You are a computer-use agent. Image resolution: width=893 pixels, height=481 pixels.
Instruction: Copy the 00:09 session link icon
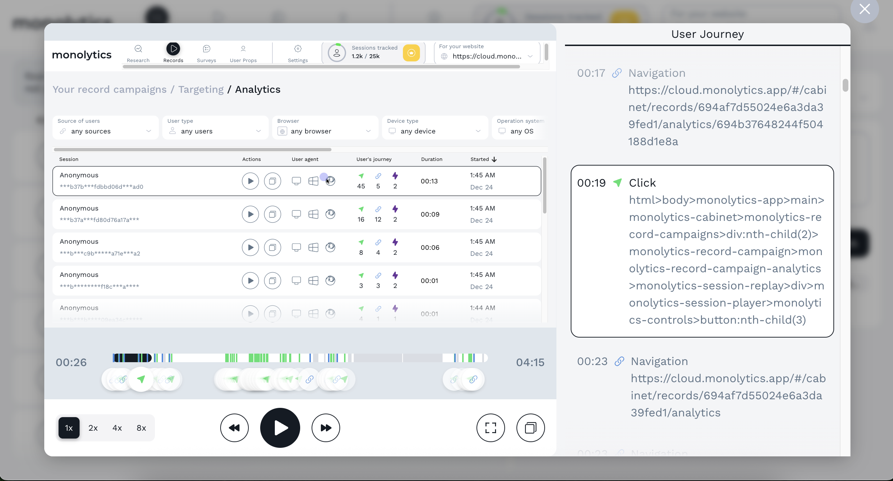(272, 214)
